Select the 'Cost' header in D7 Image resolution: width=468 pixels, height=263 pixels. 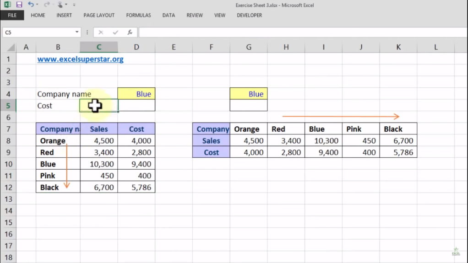136,129
